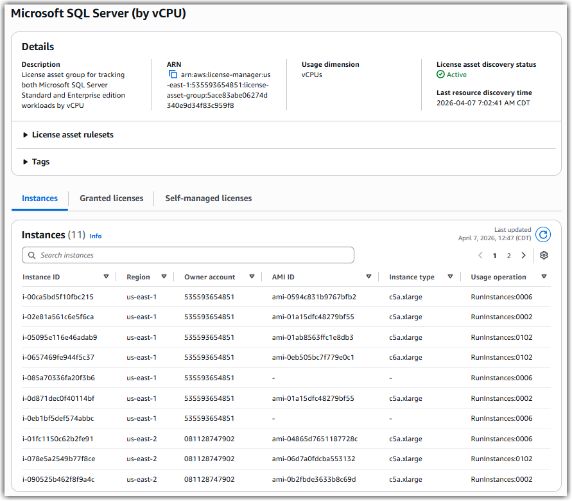Click the Instance ID column header
This screenshot has height=501, width=572.
click(41, 277)
